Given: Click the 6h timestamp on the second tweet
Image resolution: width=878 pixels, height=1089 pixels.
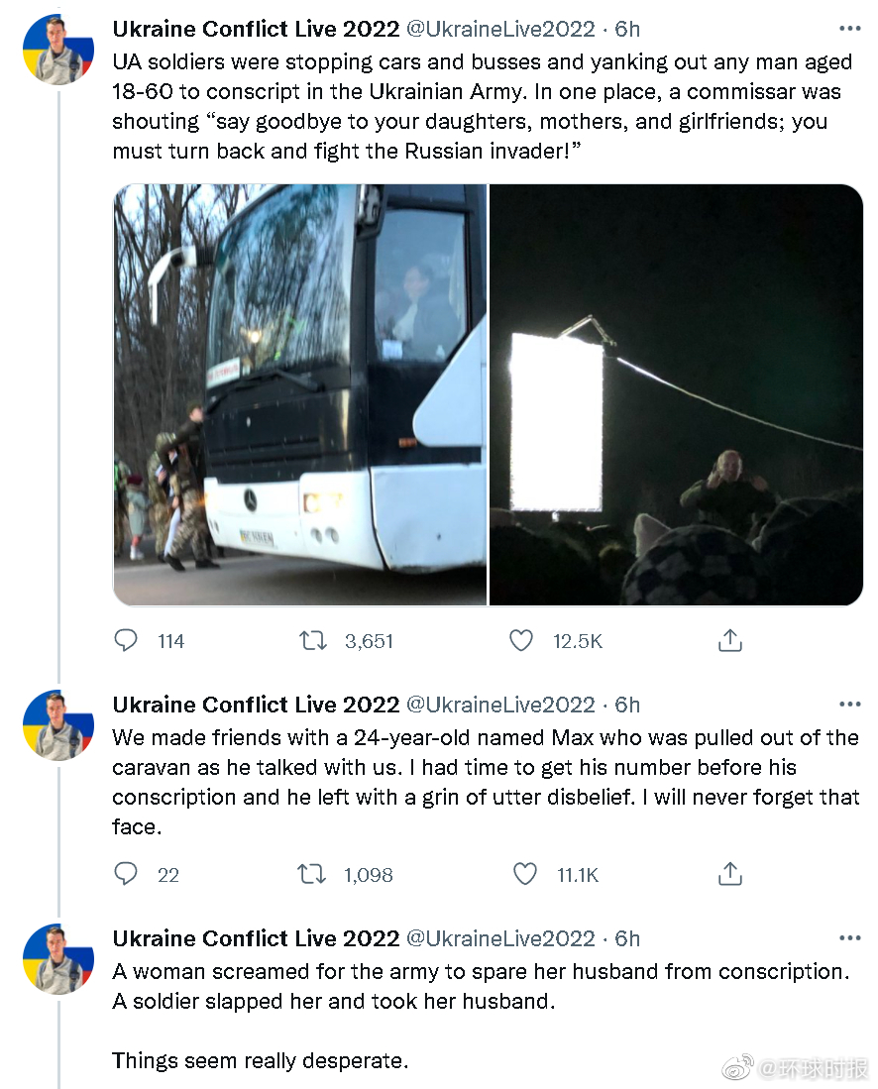Looking at the screenshot, I should coord(627,705).
